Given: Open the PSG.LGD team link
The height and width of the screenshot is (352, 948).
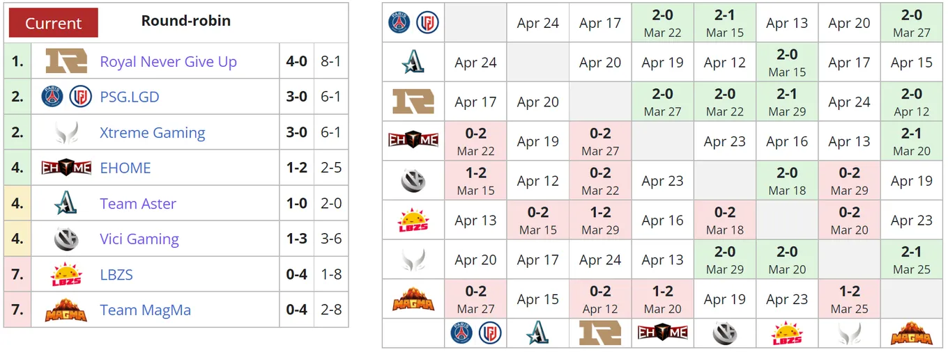Looking at the screenshot, I should click(x=129, y=97).
